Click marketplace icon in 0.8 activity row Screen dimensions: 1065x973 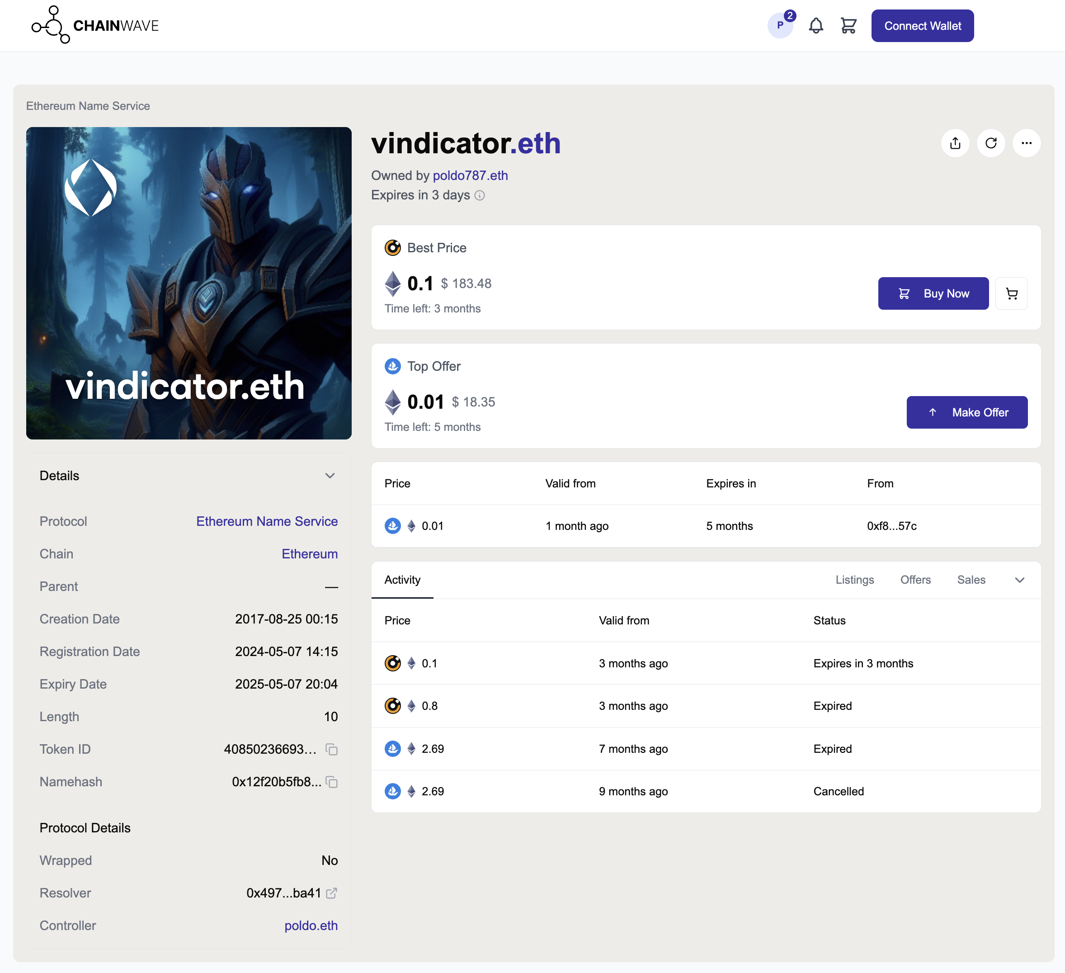point(392,706)
